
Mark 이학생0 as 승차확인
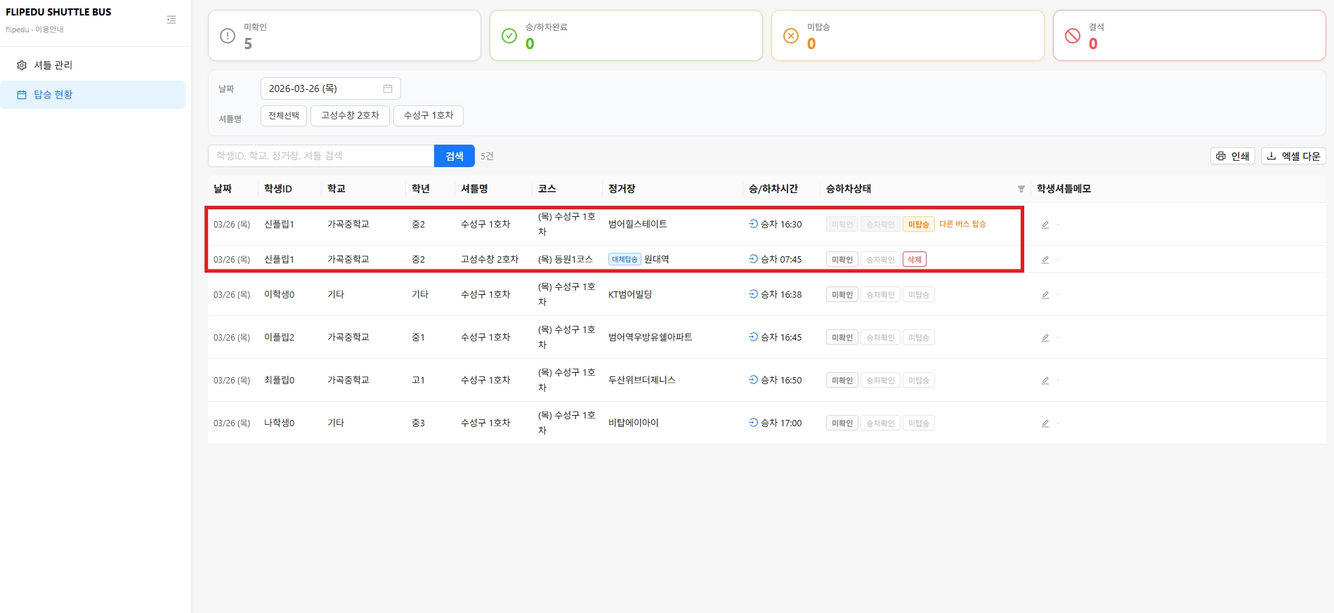pyautogui.click(x=880, y=295)
